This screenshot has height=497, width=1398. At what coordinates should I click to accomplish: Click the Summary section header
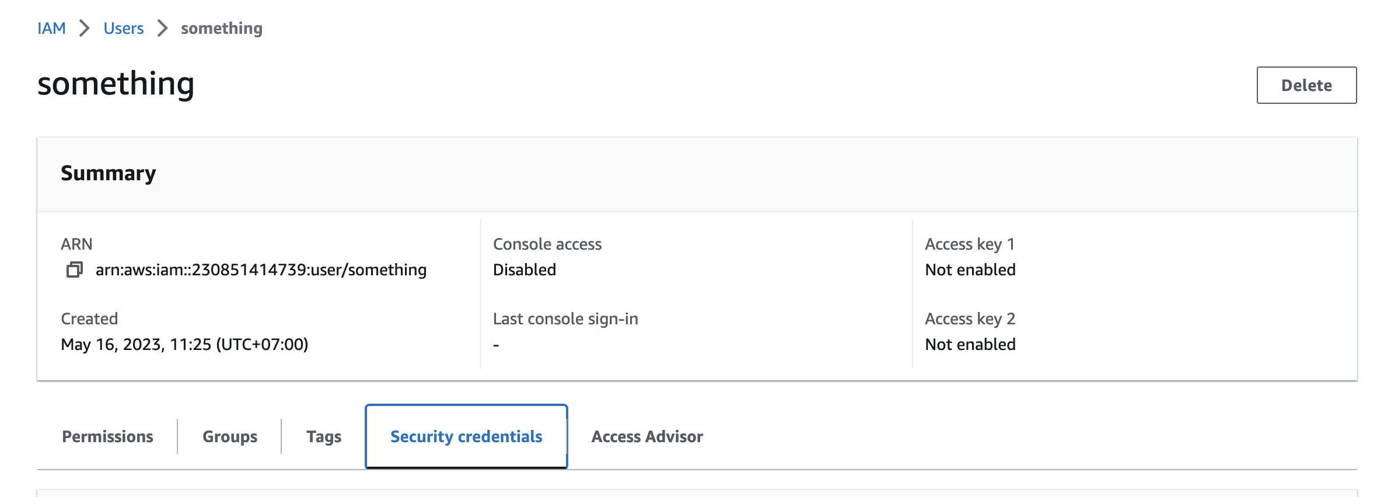(x=108, y=173)
